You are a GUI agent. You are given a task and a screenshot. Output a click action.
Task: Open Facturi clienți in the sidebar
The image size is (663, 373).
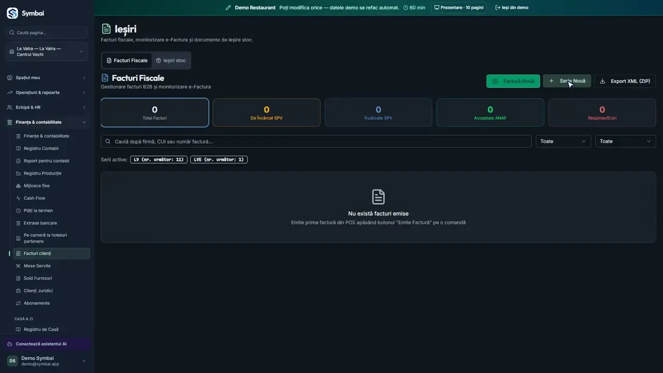pos(51,253)
